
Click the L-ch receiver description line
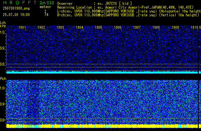[129, 11]
